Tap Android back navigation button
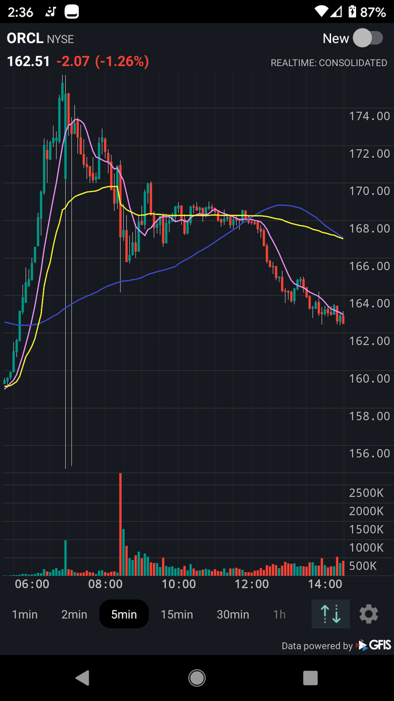394x701 pixels. 82,678
